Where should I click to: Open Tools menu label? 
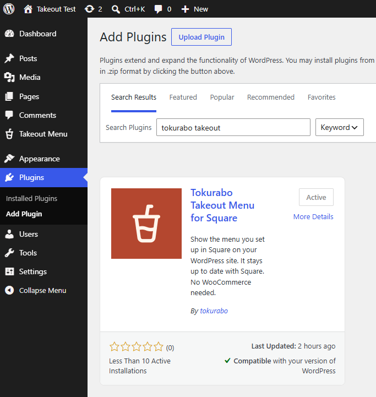[x=28, y=253]
